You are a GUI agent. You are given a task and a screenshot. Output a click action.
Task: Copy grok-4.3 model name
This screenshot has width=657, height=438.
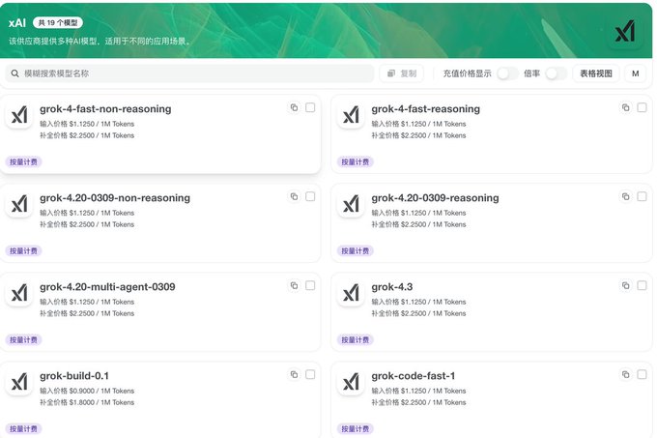[x=625, y=285]
